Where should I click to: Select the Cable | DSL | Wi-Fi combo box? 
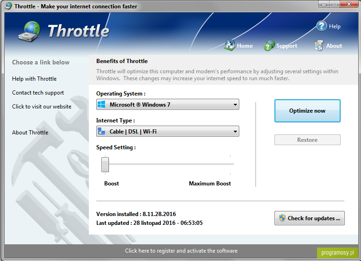[x=168, y=131]
